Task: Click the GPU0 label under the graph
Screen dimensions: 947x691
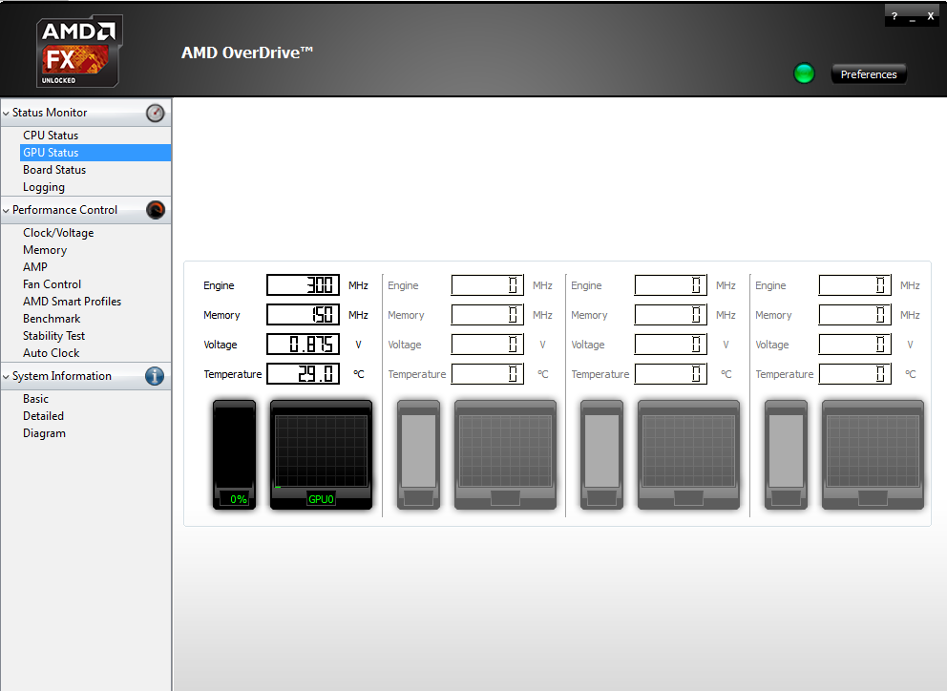Action: [x=321, y=499]
